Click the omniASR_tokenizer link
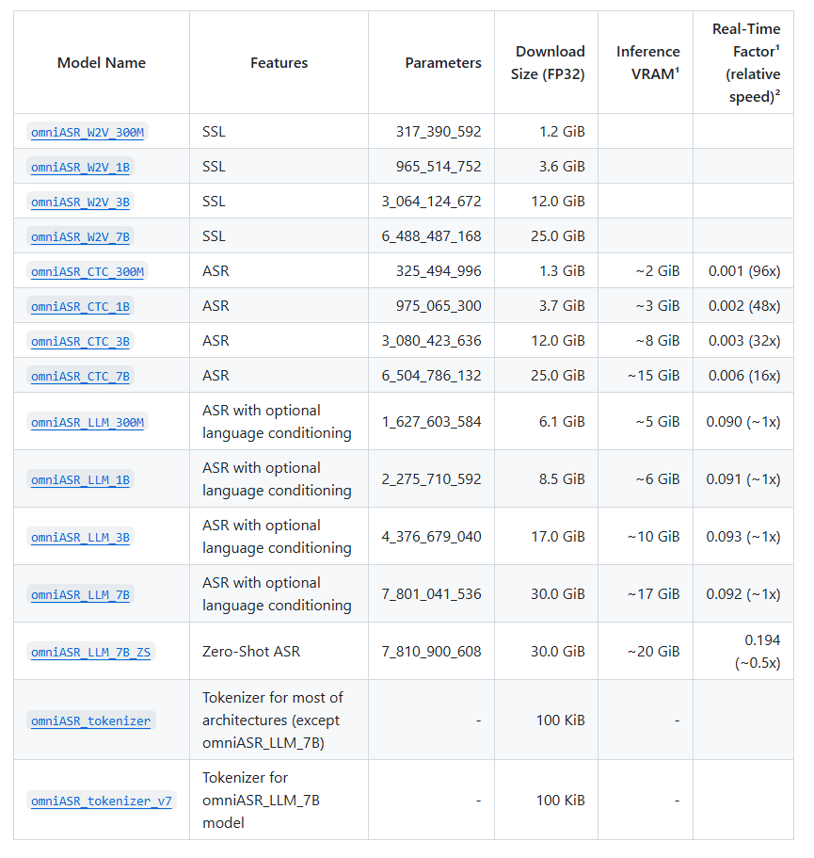 [x=90, y=721]
